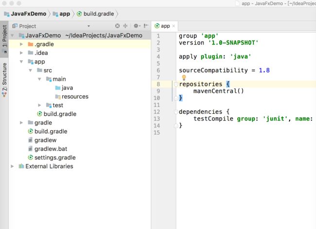Click the collapse all icon in Project panel
Screen dimensions: 316x229
125,26
